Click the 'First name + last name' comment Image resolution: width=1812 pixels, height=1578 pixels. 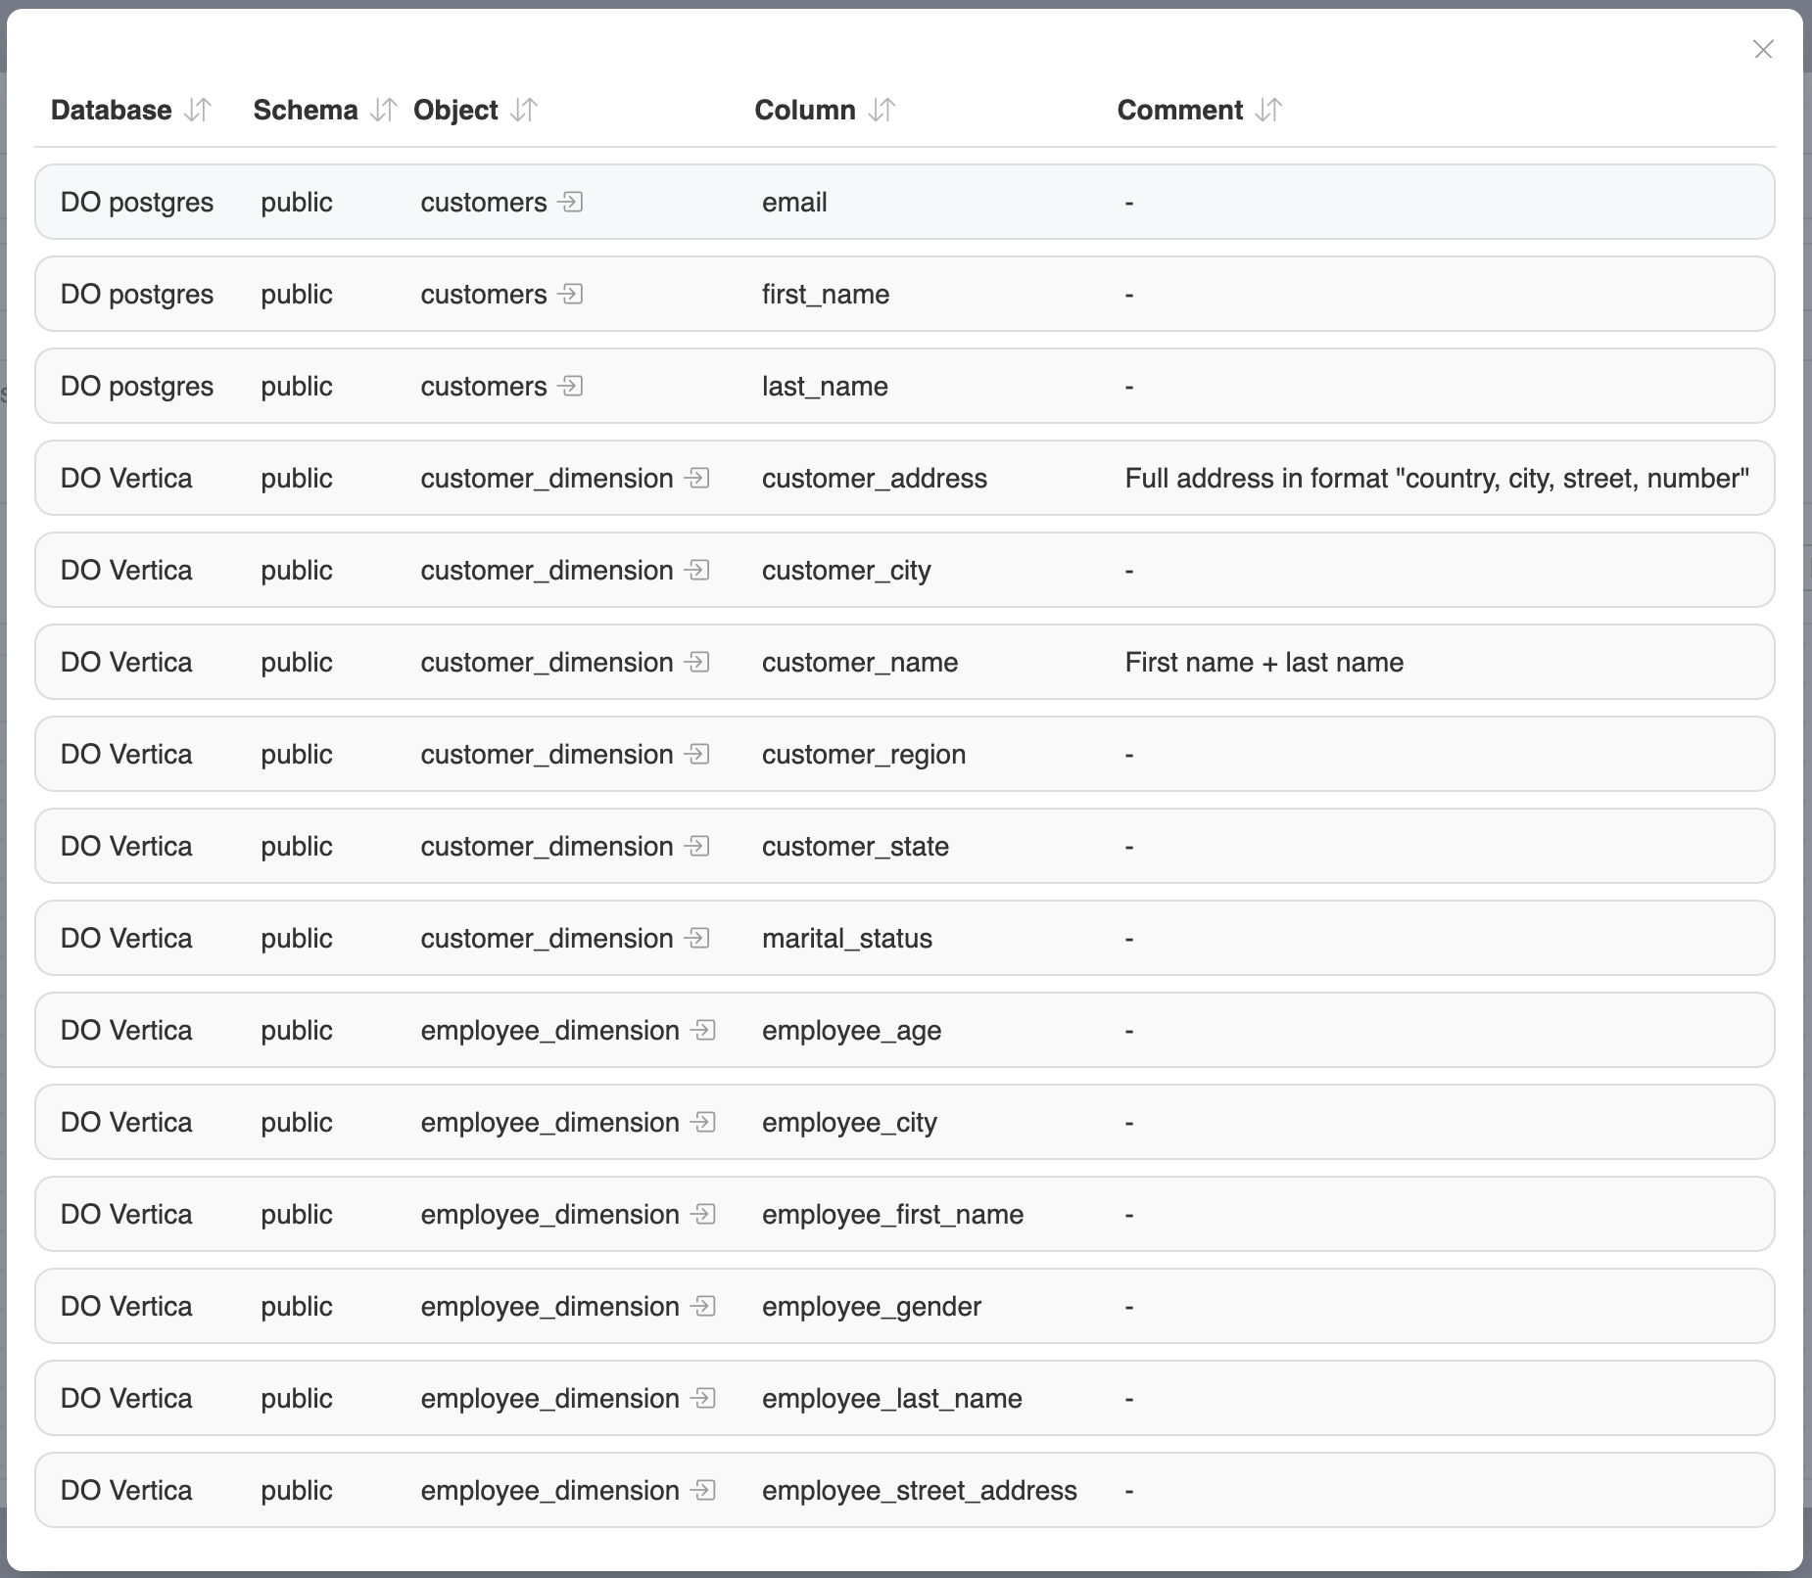pyautogui.click(x=1264, y=662)
